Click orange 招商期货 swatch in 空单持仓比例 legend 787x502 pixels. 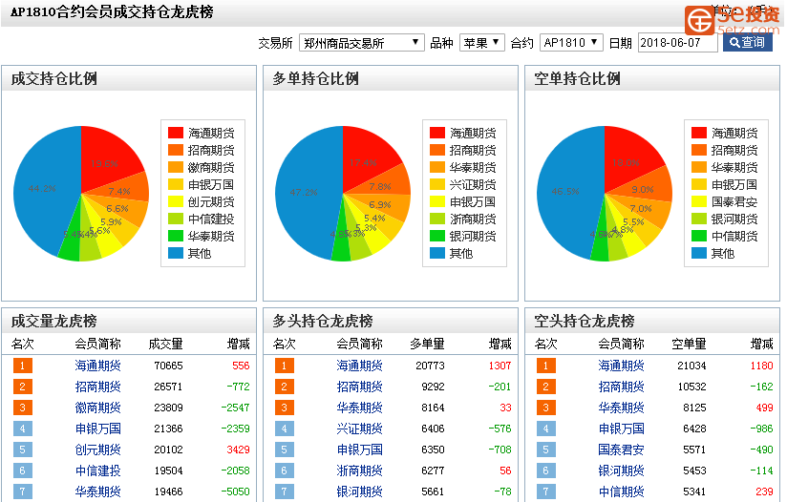click(x=699, y=150)
